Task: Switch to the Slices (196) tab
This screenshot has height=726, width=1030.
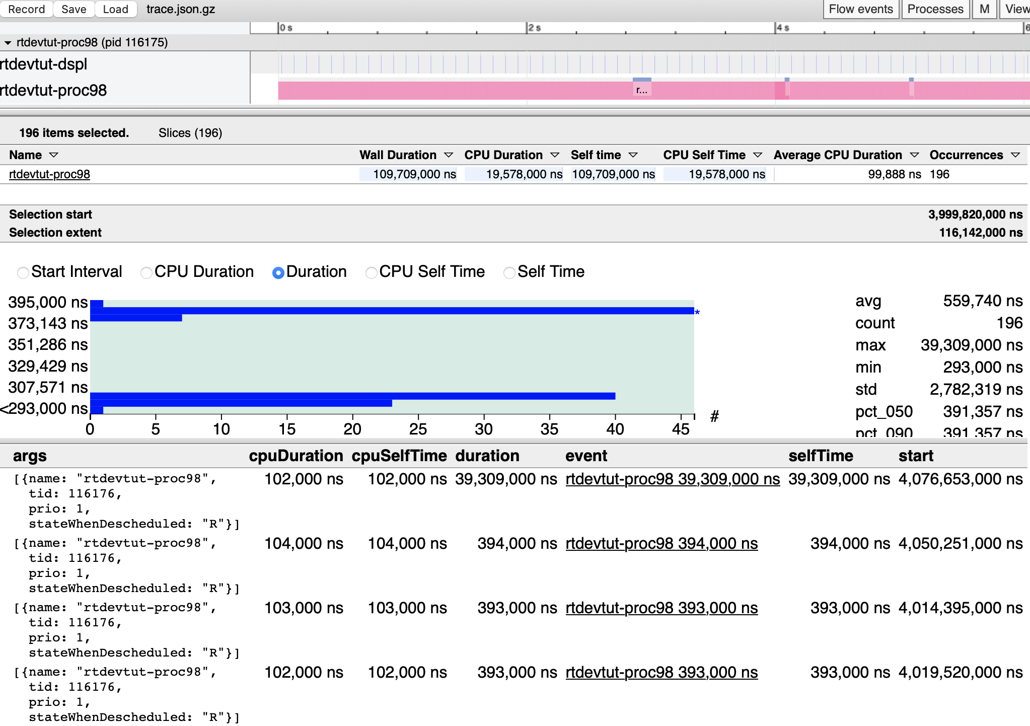Action: coord(190,133)
